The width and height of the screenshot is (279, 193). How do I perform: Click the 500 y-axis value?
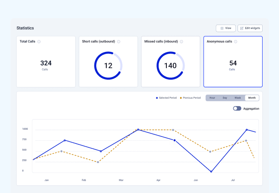[24, 150]
